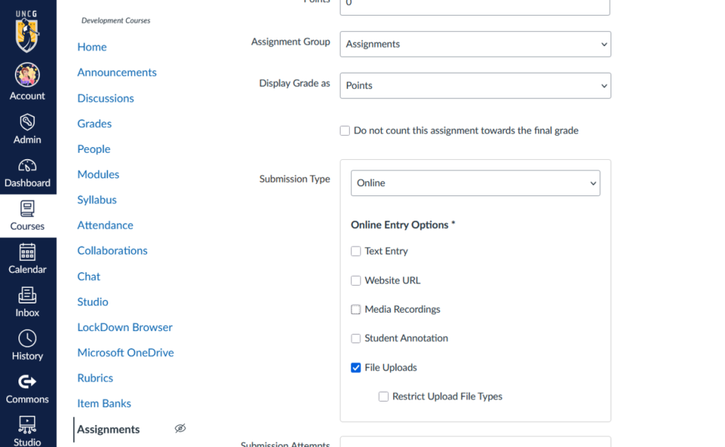
Task: Uncheck File Uploads
Action: (x=355, y=367)
